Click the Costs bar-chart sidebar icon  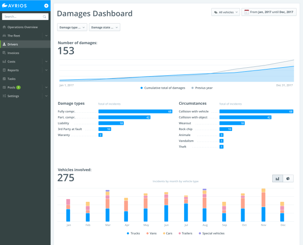pos(4,61)
